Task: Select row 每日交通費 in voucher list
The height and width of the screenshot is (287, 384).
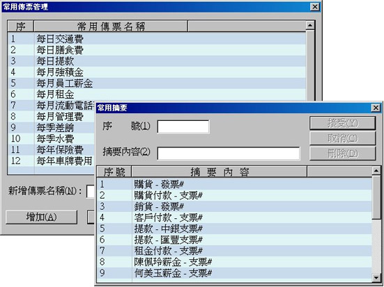Action: 157,39
